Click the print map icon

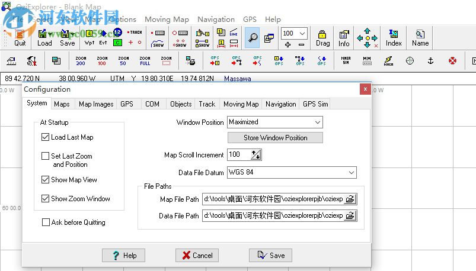pyautogui.click(x=190, y=61)
